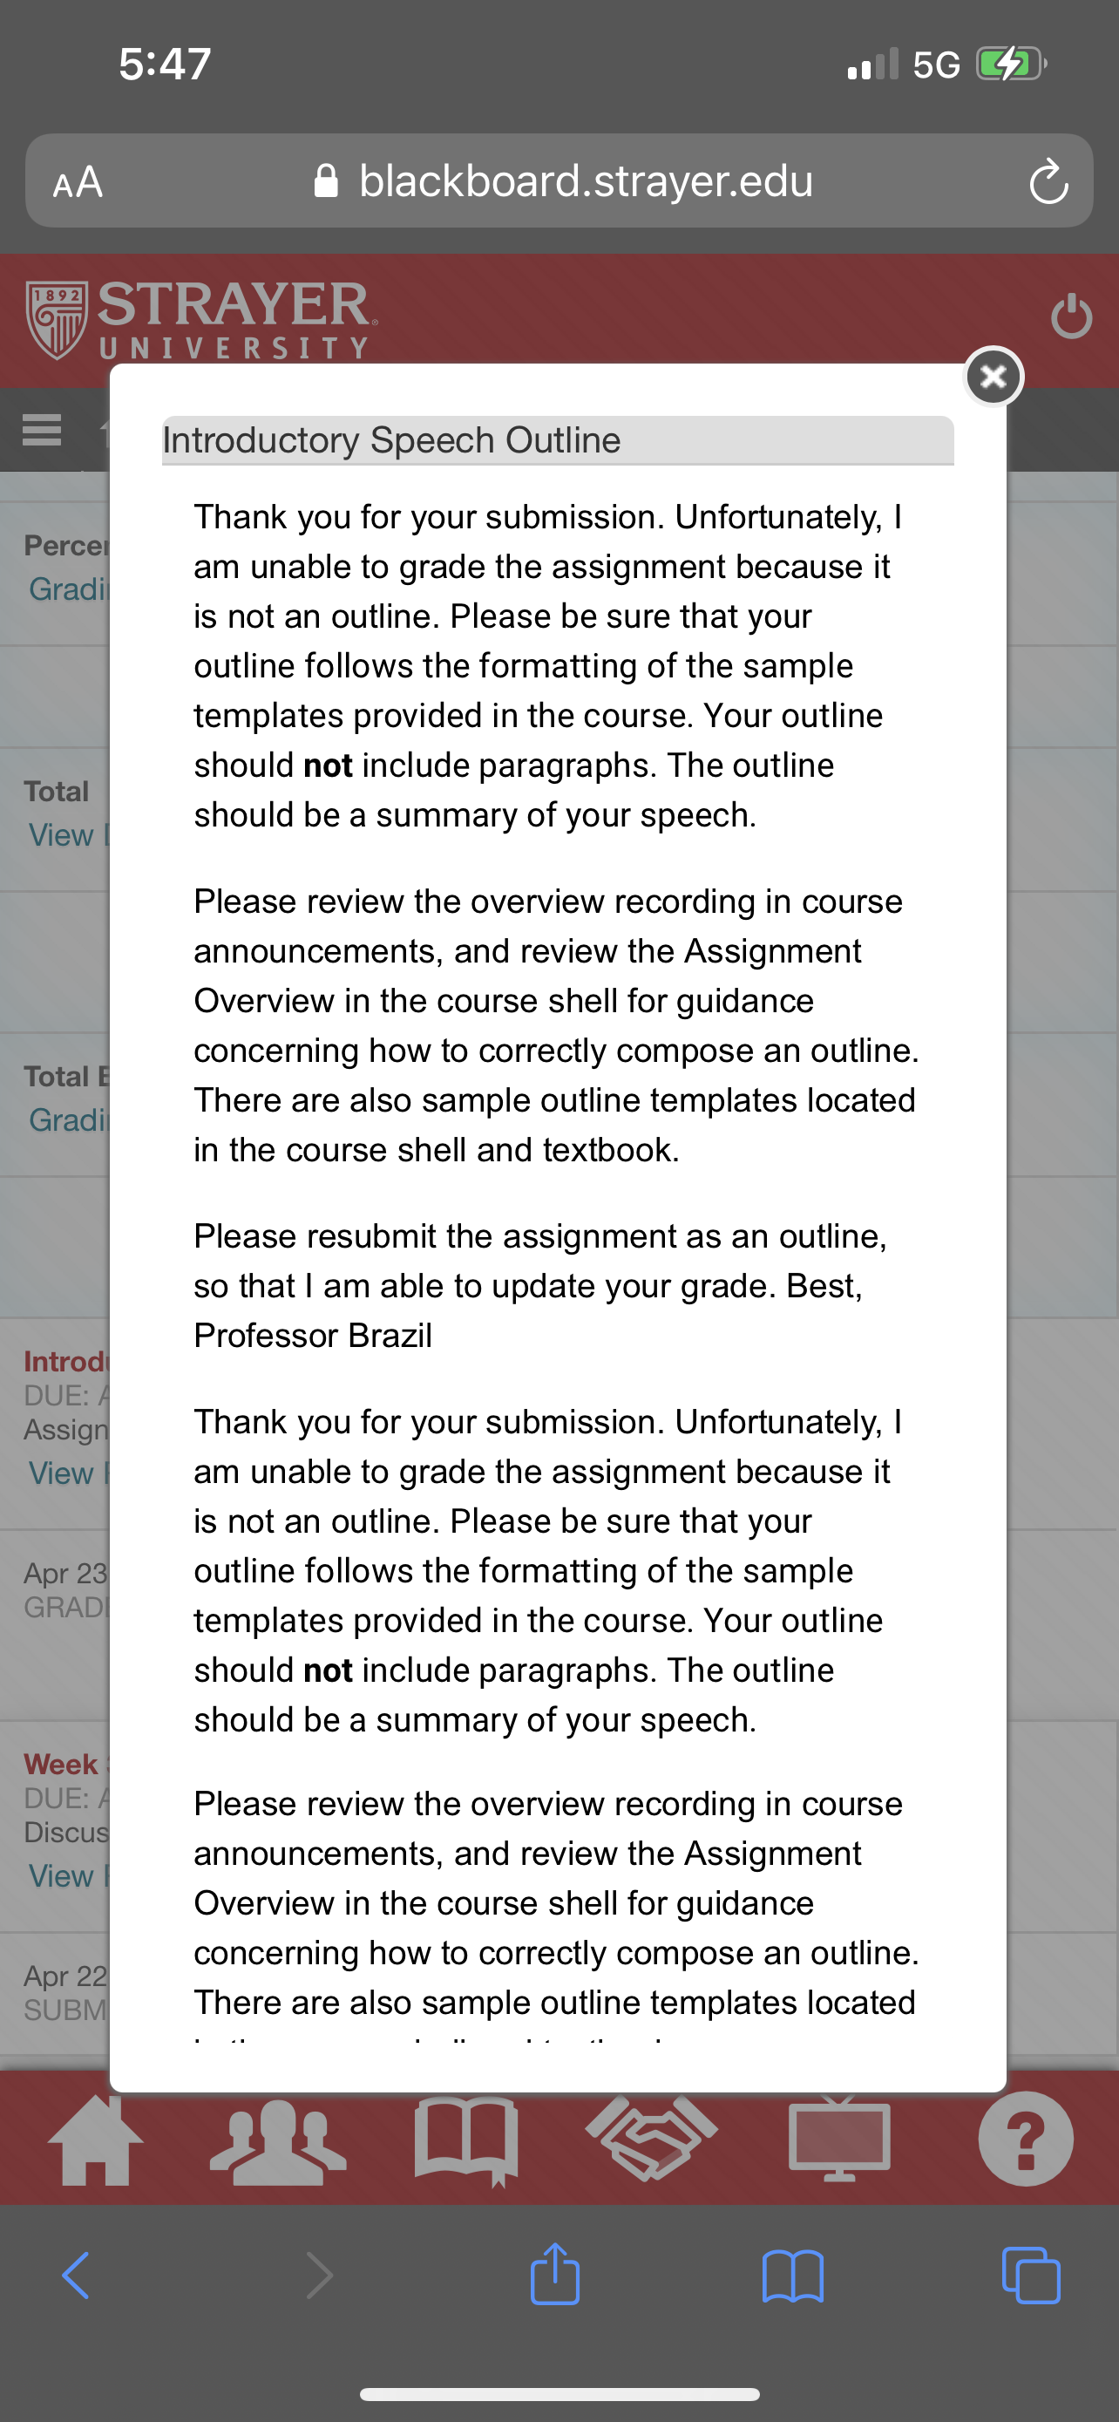Click the Strayer University logo
This screenshot has height=2422, width=1119.
(x=202, y=320)
